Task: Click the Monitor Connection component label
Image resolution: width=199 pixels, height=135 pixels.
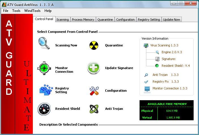Action: (x=64, y=70)
